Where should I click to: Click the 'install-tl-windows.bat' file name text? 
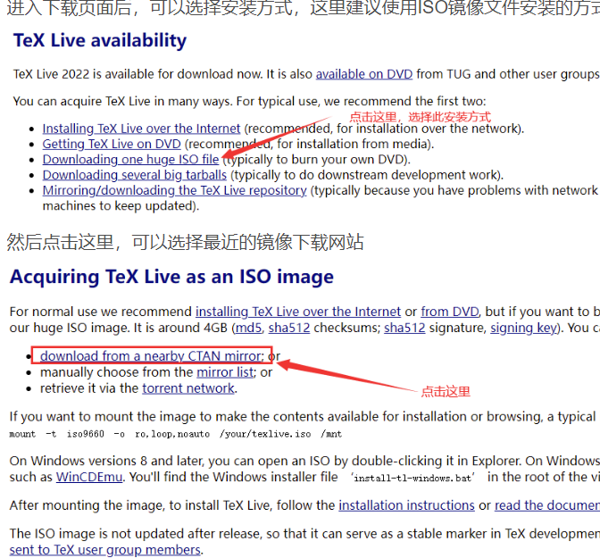pyautogui.click(x=412, y=478)
